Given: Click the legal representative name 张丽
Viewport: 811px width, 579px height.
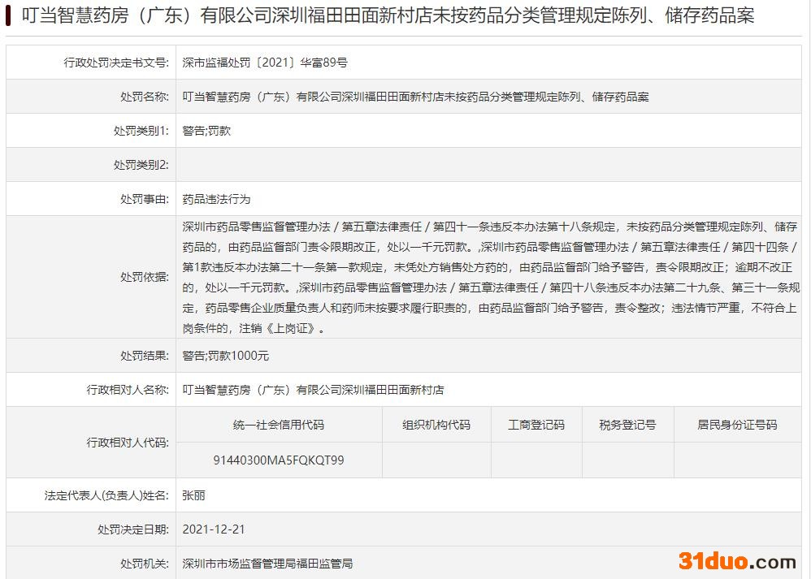Looking at the screenshot, I should coord(194,495).
